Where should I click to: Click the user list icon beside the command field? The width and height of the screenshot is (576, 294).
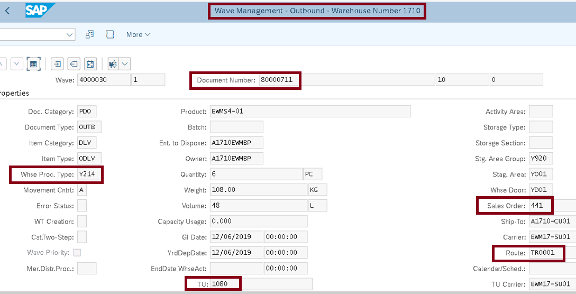(x=90, y=34)
